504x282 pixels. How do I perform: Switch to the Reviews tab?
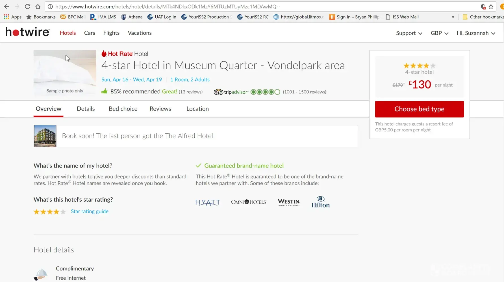[x=160, y=109]
